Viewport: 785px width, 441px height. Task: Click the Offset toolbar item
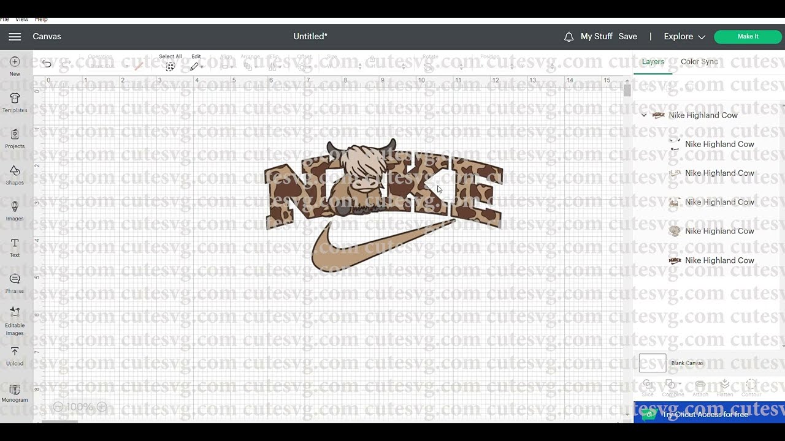point(304,62)
